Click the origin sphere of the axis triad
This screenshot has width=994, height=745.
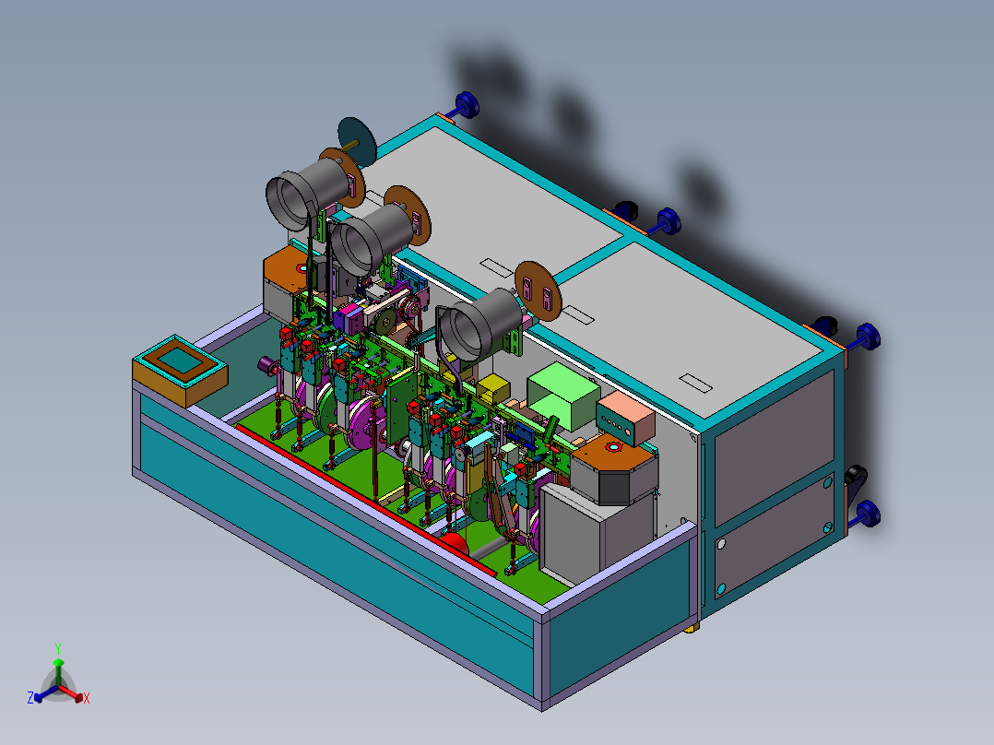(x=59, y=684)
